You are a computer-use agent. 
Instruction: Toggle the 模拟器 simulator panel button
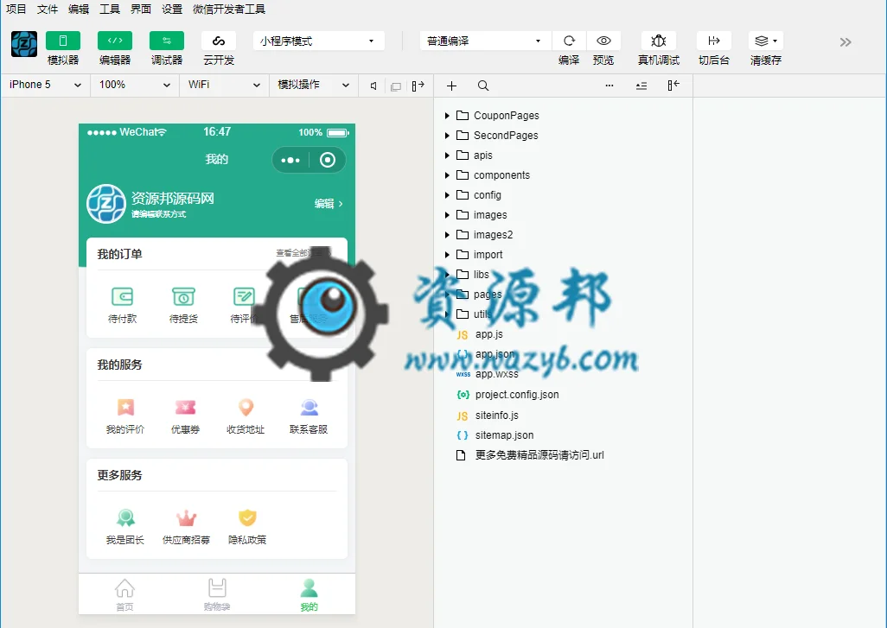pos(63,41)
